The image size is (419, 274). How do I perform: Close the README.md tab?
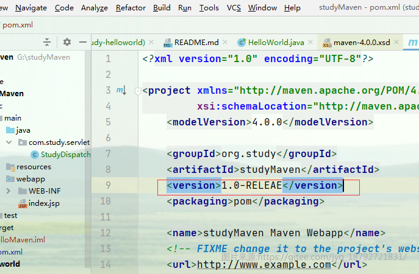point(225,42)
